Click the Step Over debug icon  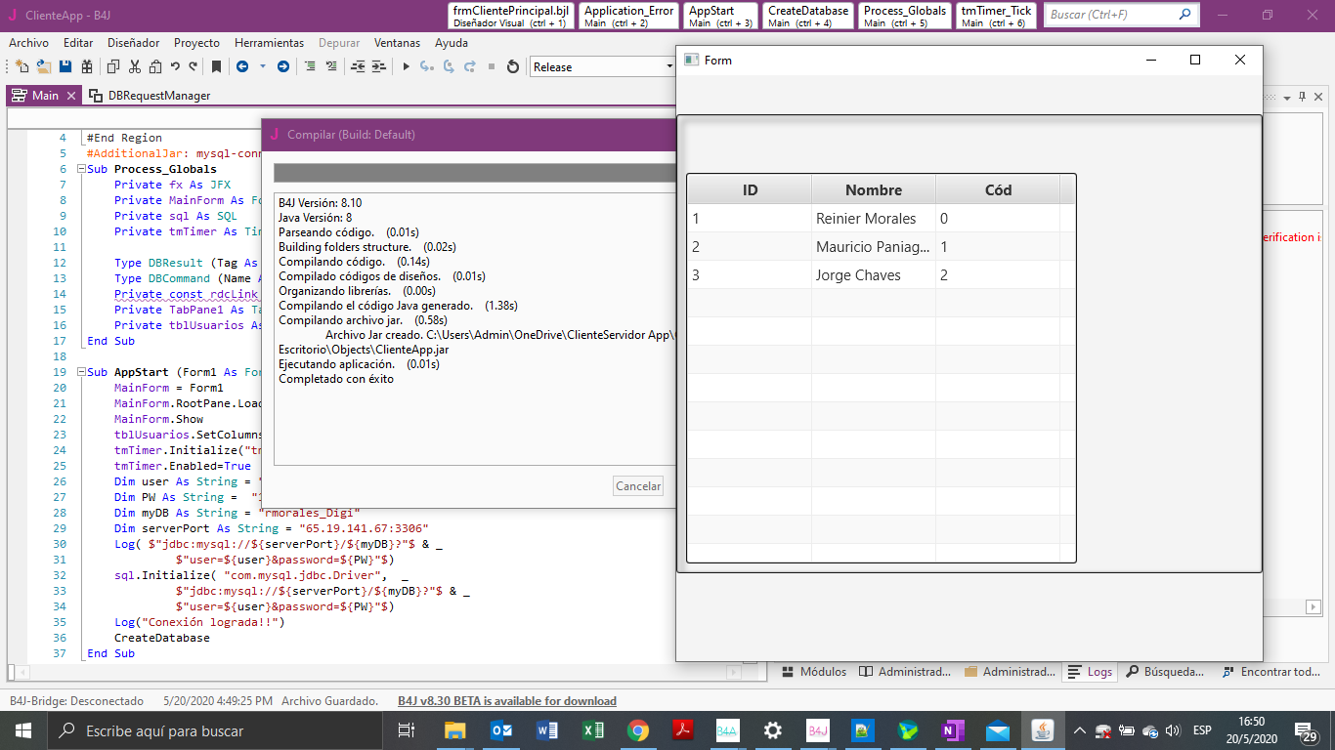pyautogui.click(x=449, y=66)
